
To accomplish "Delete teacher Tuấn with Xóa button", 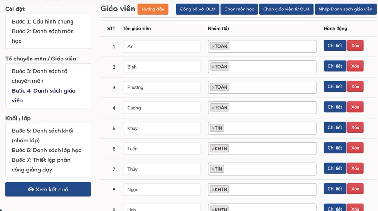I will click(355, 148).
